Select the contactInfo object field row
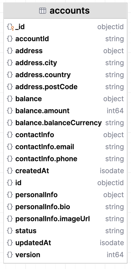The width and height of the screenshot is (131, 269). tap(65, 135)
